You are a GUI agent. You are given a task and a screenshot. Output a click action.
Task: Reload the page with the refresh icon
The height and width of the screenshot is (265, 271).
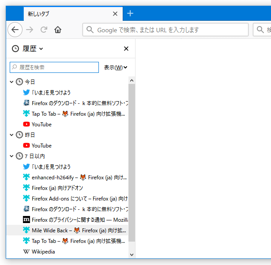[x=44, y=30]
